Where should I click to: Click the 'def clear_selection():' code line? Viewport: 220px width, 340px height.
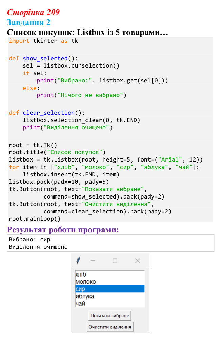47,113
